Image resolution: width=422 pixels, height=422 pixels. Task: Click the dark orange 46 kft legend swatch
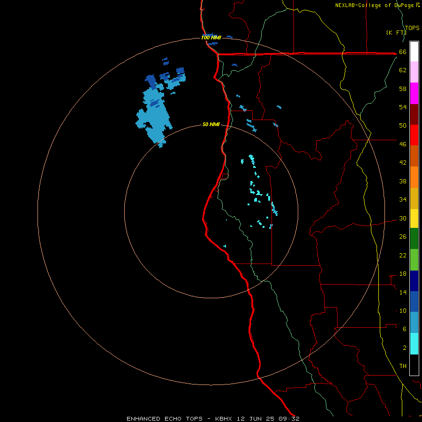tap(414, 156)
